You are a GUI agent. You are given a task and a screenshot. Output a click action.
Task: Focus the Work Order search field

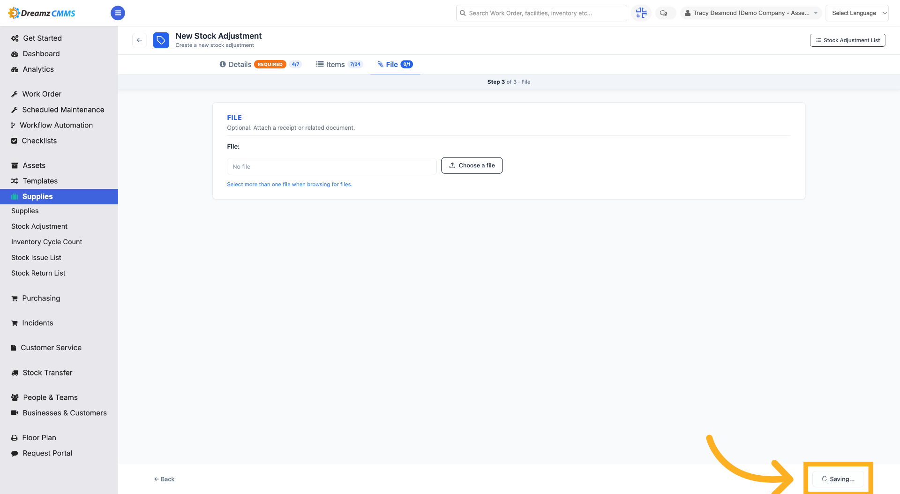coord(541,13)
